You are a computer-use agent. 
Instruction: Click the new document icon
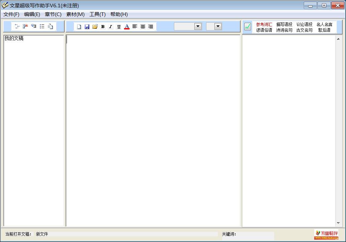[79, 27]
